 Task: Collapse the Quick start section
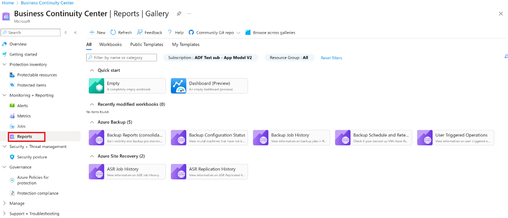[92, 71]
